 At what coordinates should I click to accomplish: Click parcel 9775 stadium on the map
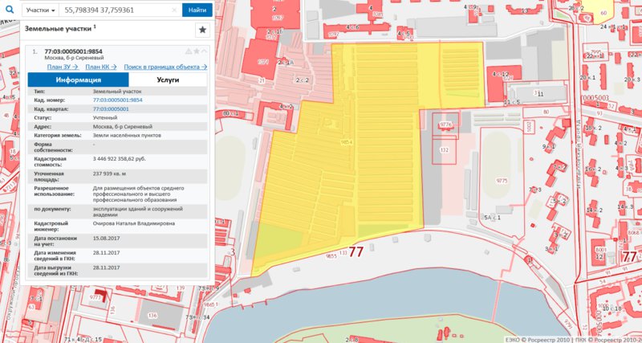point(501,181)
